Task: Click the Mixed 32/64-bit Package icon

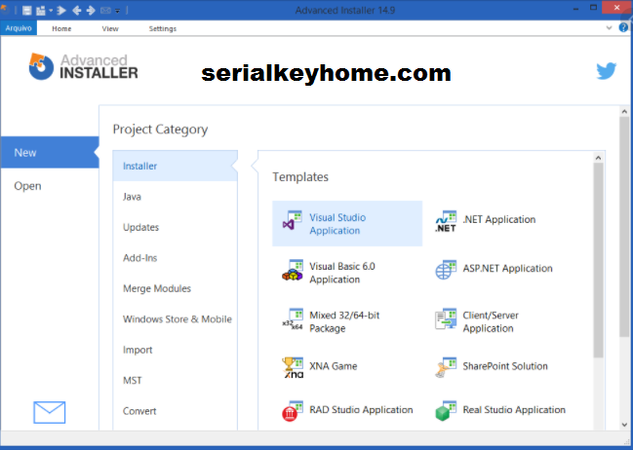Action: (x=293, y=319)
